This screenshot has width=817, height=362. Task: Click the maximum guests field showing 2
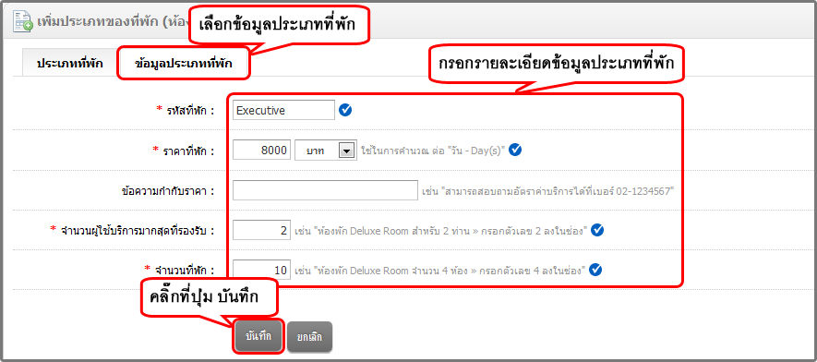[x=261, y=230]
